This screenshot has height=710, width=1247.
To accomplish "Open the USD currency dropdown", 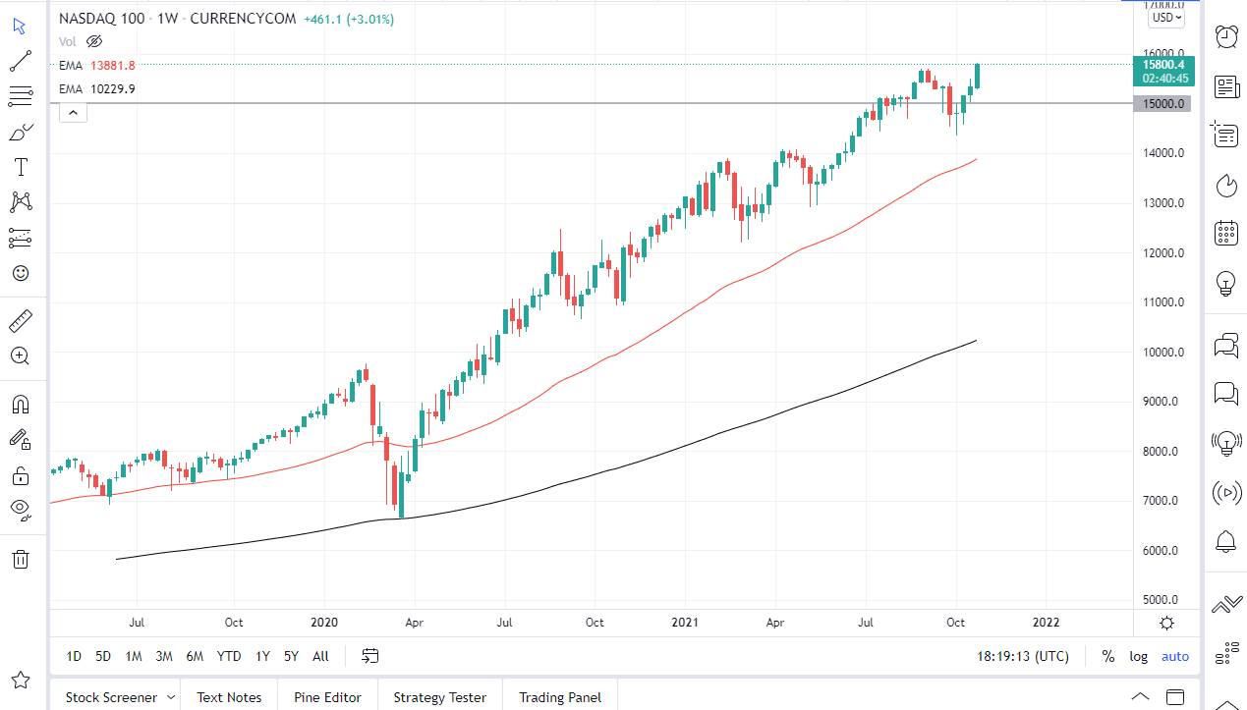I will [1165, 18].
